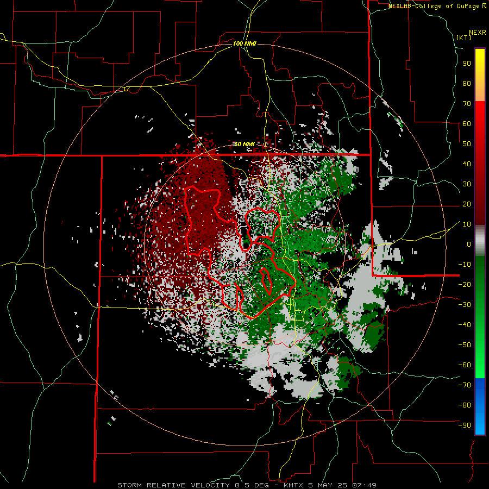
Task: Click the -50 value on the velocity scale
Action: tap(465, 345)
